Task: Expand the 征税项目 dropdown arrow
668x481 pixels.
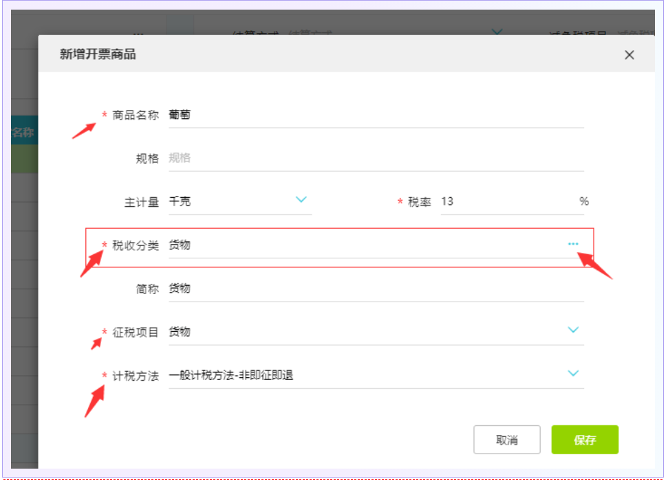Action: [573, 331]
